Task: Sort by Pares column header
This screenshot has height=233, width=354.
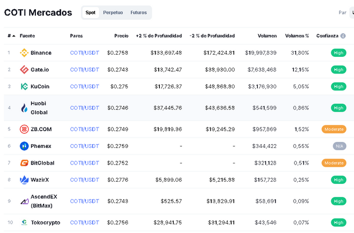Action: tap(76, 36)
